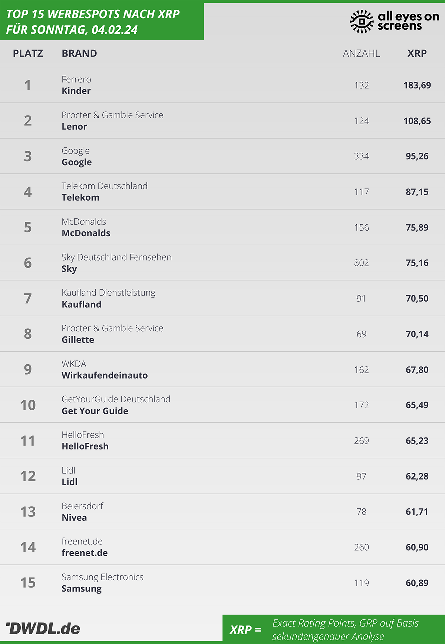Image resolution: width=445 pixels, height=644 pixels.
Task: Select the rank number 12 for Lidl
Action: [x=28, y=476]
